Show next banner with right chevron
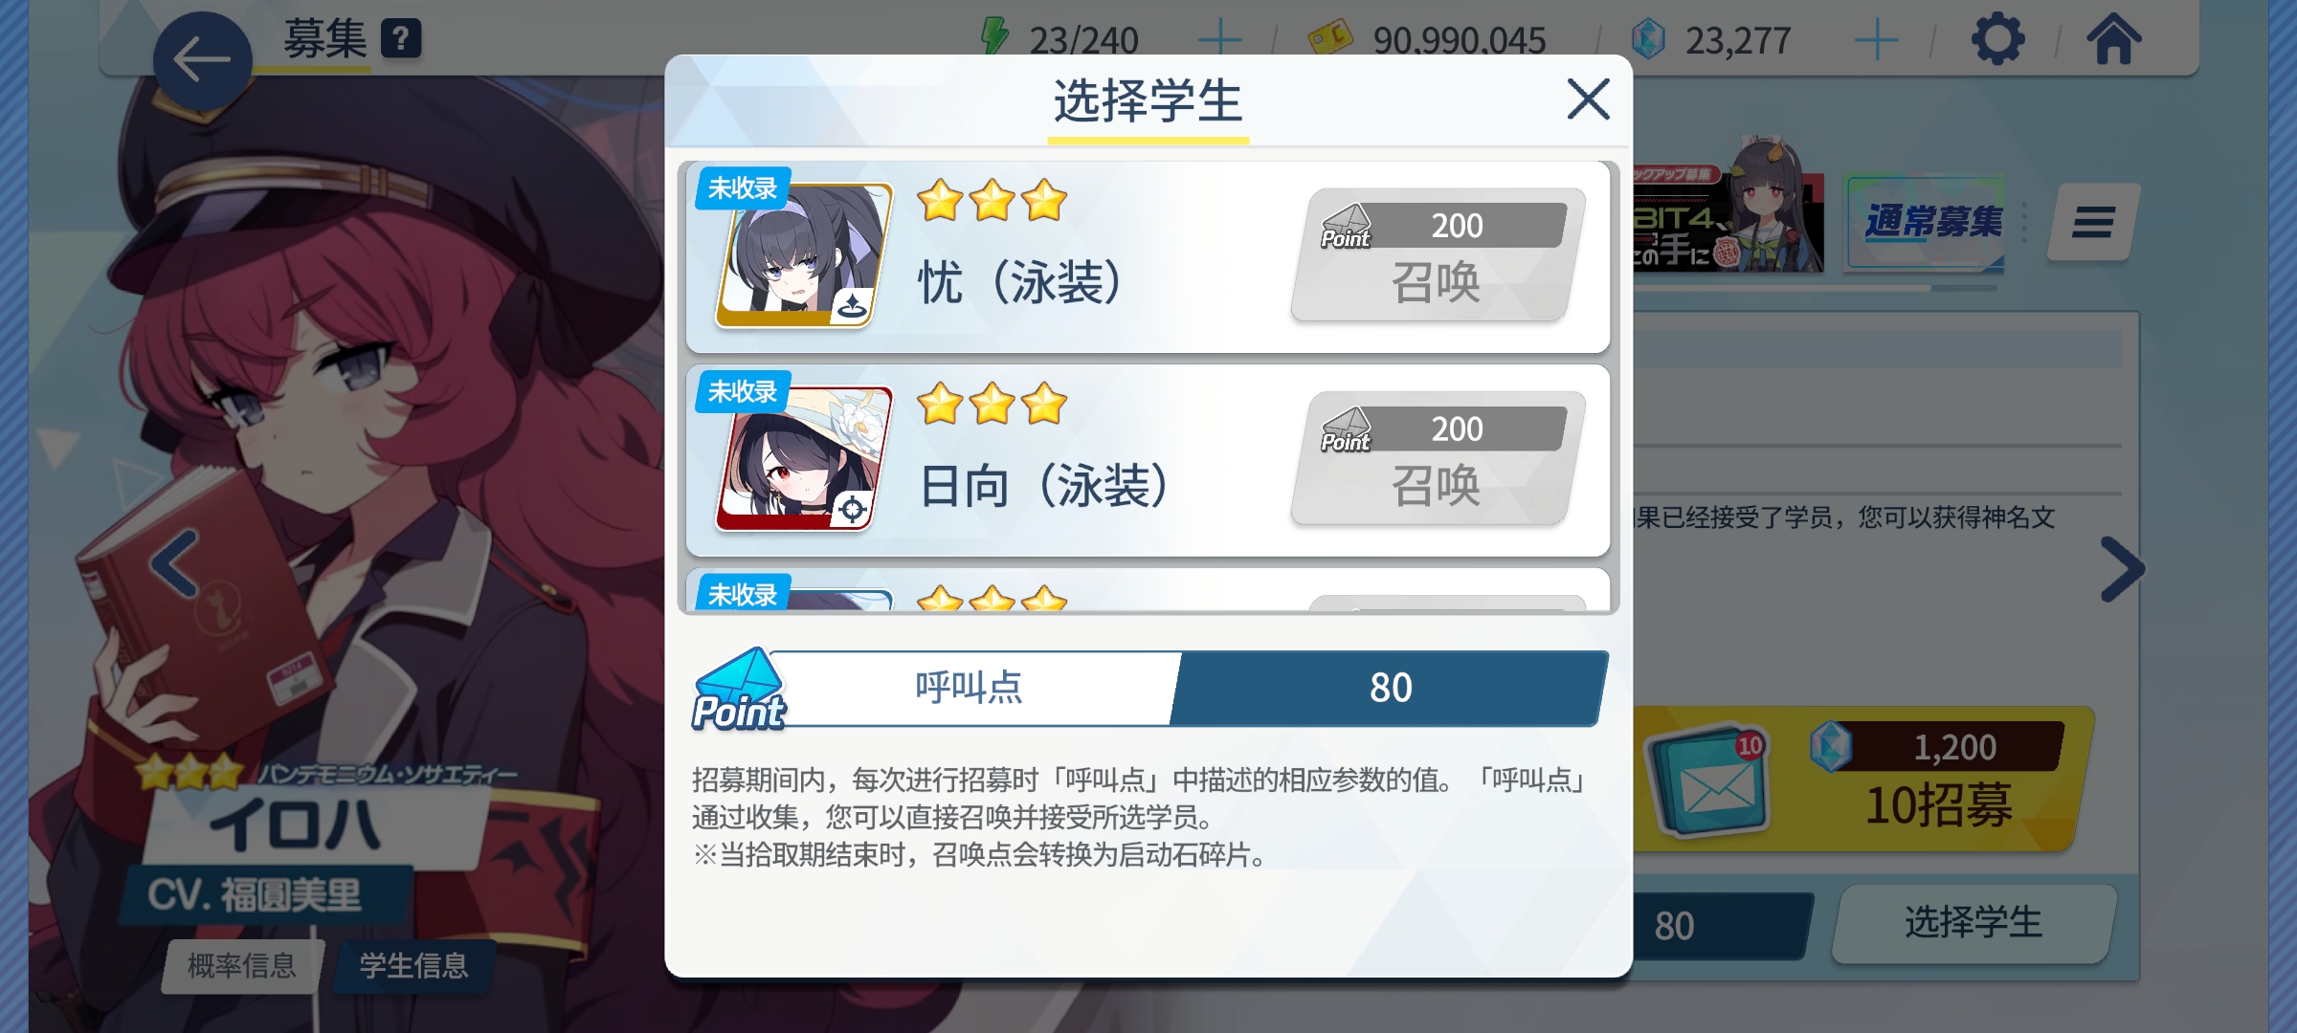Screen dimensions: 2297x1033 point(2122,570)
